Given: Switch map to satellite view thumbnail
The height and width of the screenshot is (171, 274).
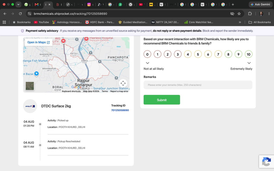Looking at the screenshot, I should (x=30, y=86).
